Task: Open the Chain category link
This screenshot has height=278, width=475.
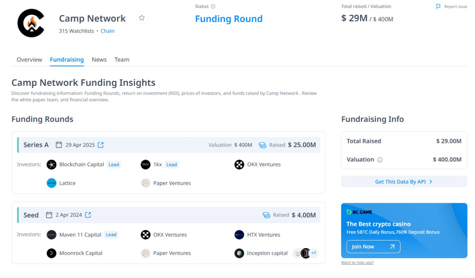Action: (x=108, y=31)
